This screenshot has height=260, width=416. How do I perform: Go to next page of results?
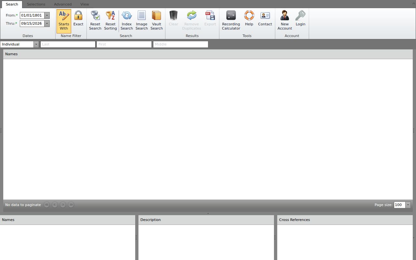coord(63,205)
